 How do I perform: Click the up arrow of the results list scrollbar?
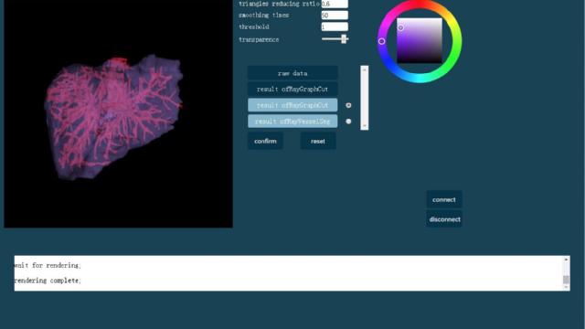tap(365, 69)
